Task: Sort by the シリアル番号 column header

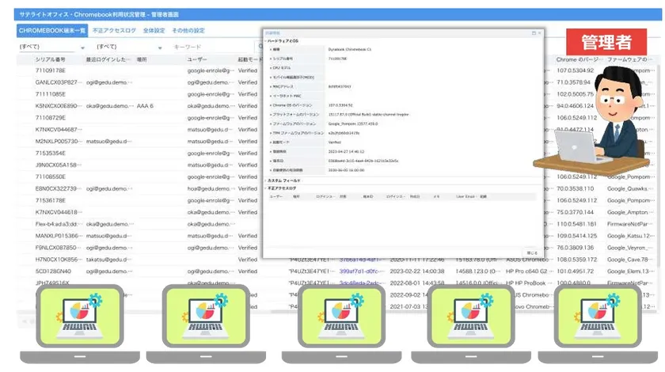Action: [51, 59]
